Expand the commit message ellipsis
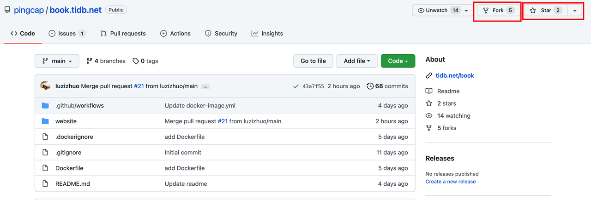The width and height of the screenshot is (591, 200). 206,86
